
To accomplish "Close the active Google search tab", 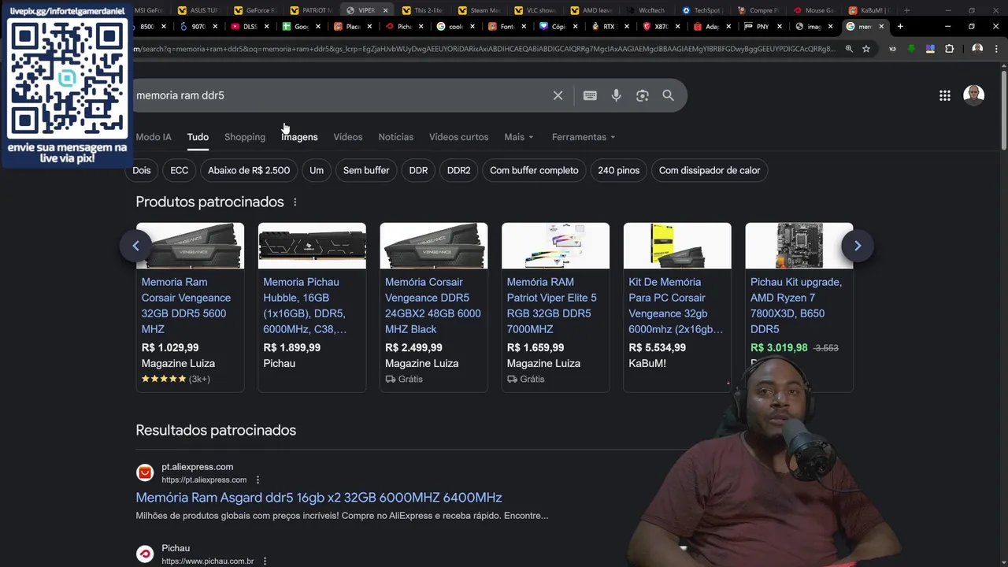I will (881, 26).
